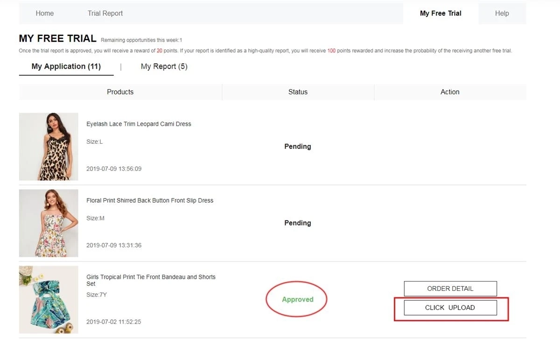Open Floral Print Shirred Back slip dress listing
Image resolution: width=560 pixels, height=339 pixels.
coord(149,200)
